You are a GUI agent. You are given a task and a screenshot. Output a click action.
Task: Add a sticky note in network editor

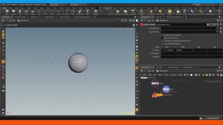pyautogui.click(x=207, y=75)
